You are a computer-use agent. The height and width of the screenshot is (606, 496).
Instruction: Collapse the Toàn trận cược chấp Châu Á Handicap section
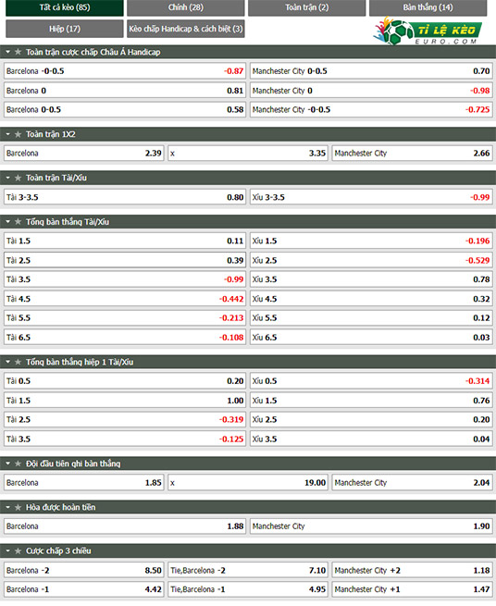pos(7,52)
